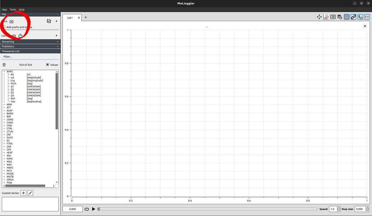Viewport: 372px width, 216px height.
Task: Clear data using the trash icon
Action: tap(4, 64)
